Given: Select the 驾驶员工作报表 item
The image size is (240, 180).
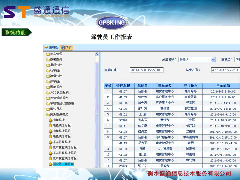Looking at the screenshot, I should [63, 164].
